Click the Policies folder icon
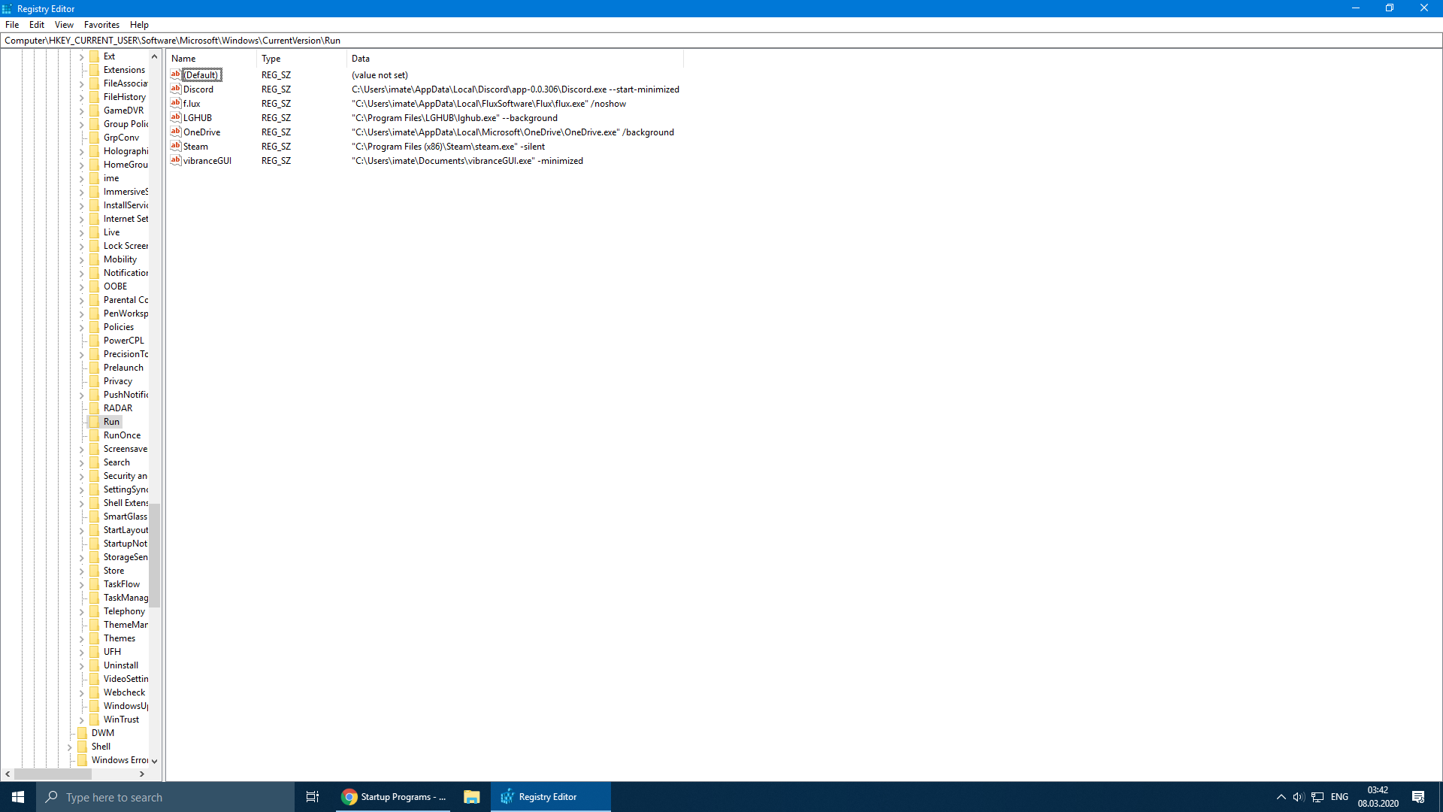 [94, 327]
